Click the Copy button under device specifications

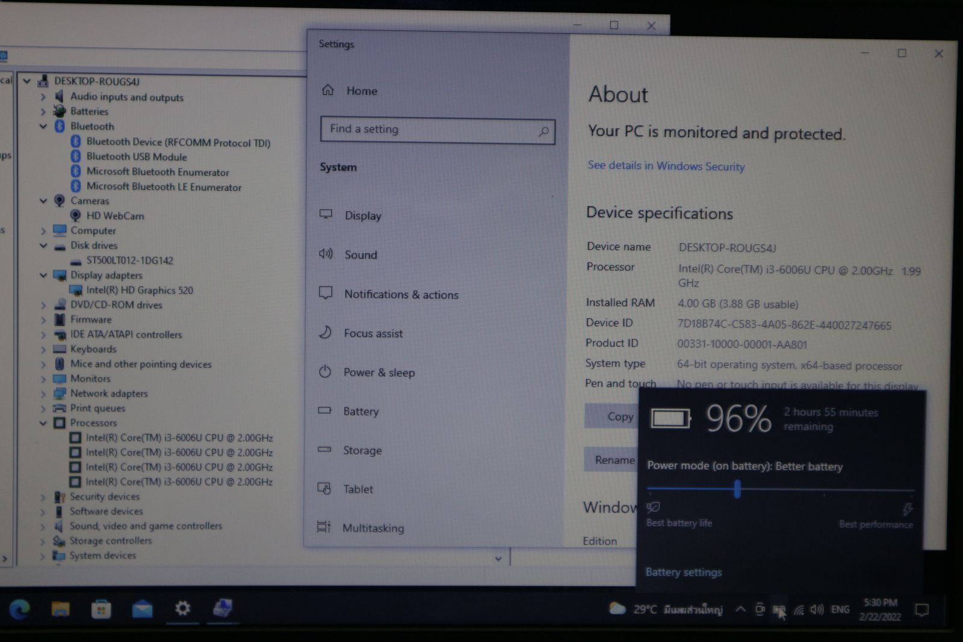[x=612, y=416]
